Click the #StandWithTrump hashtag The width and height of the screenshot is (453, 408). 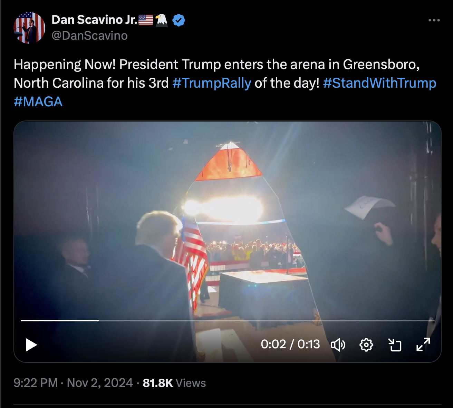379,83
